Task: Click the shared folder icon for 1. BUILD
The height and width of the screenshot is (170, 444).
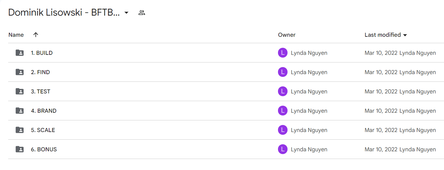Action: (x=20, y=53)
